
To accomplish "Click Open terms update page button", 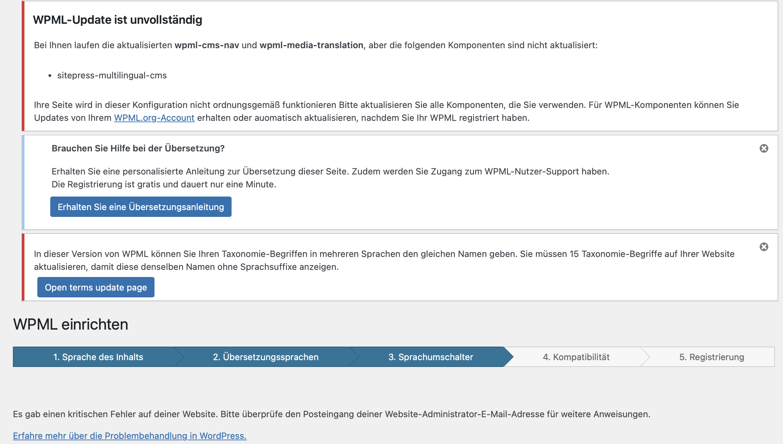I will click(x=96, y=287).
